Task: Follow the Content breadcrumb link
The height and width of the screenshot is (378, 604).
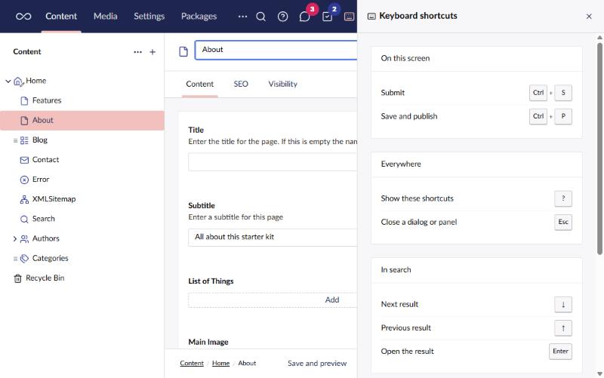Action: point(192,364)
